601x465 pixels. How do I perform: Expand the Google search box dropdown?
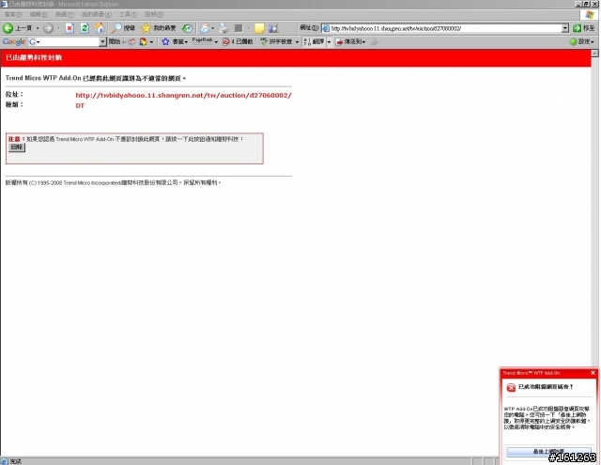click(x=102, y=41)
